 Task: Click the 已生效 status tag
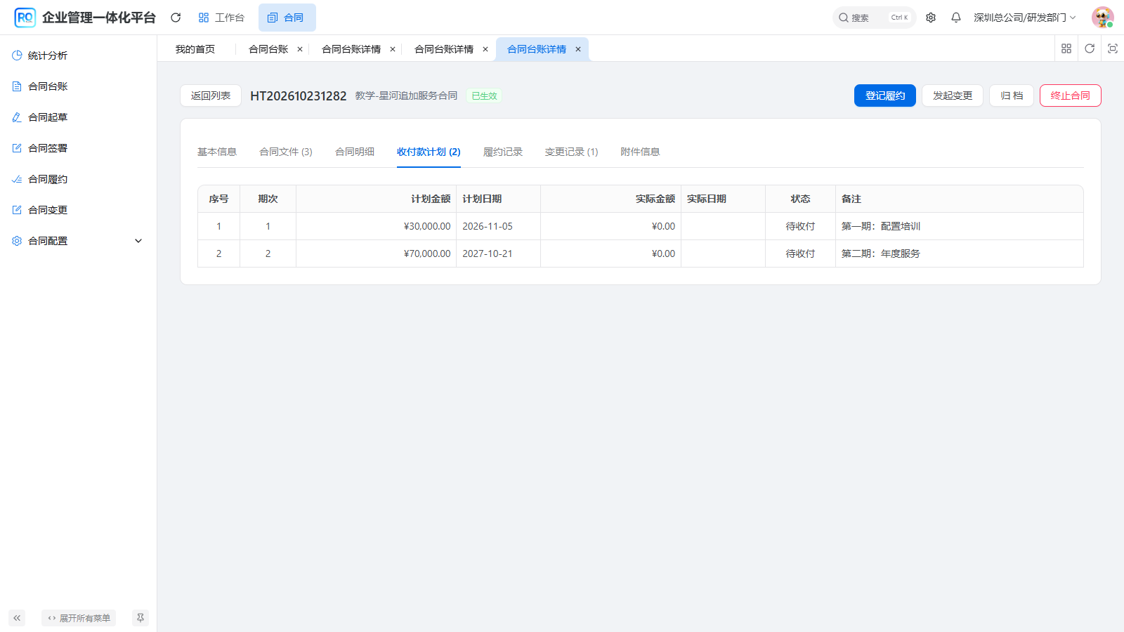point(484,96)
